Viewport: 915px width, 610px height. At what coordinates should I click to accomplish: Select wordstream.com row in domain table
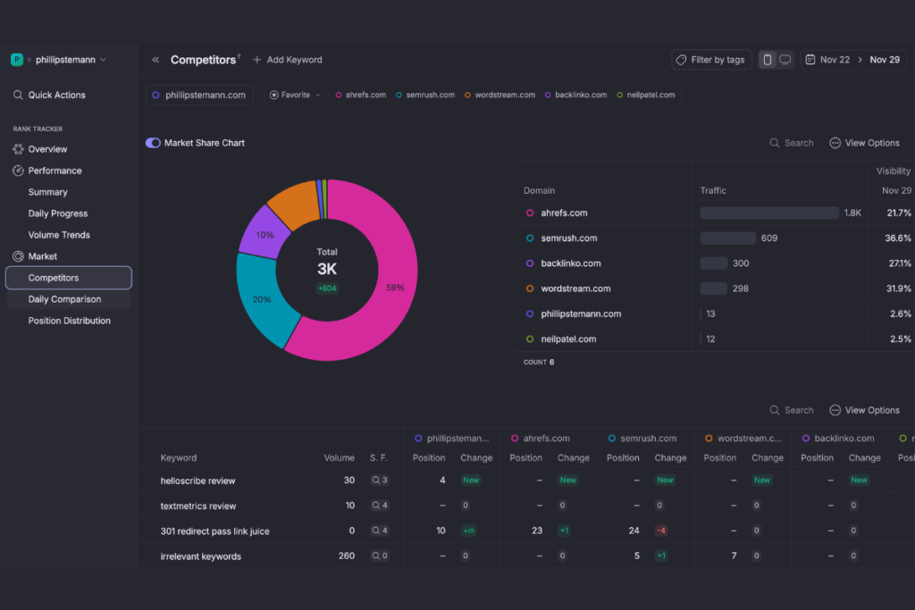point(715,288)
